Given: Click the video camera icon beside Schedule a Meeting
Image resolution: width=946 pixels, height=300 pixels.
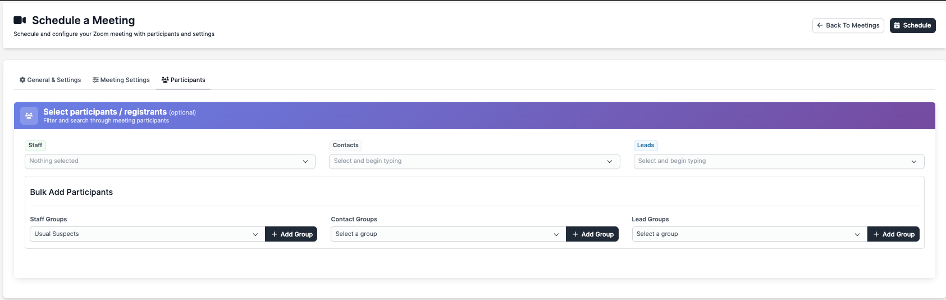Looking at the screenshot, I should point(20,20).
